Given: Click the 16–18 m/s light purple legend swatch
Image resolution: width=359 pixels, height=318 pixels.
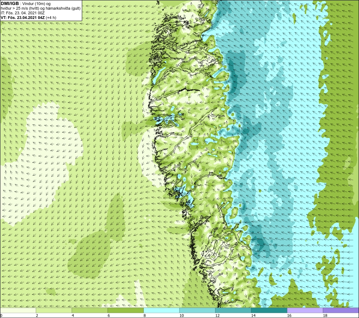Looking at the screenshot, I should (x=305, y=310).
